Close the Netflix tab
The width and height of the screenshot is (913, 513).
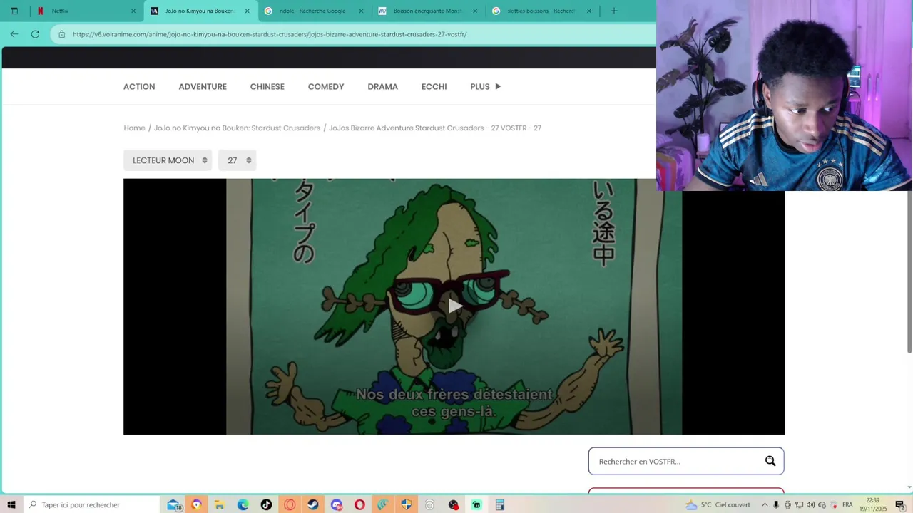coord(133,11)
